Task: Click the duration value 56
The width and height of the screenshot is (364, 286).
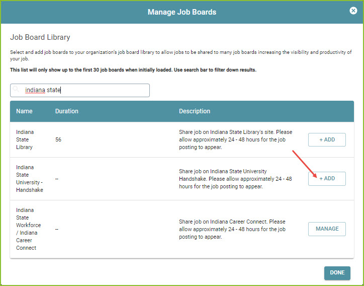Action: (x=58, y=139)
